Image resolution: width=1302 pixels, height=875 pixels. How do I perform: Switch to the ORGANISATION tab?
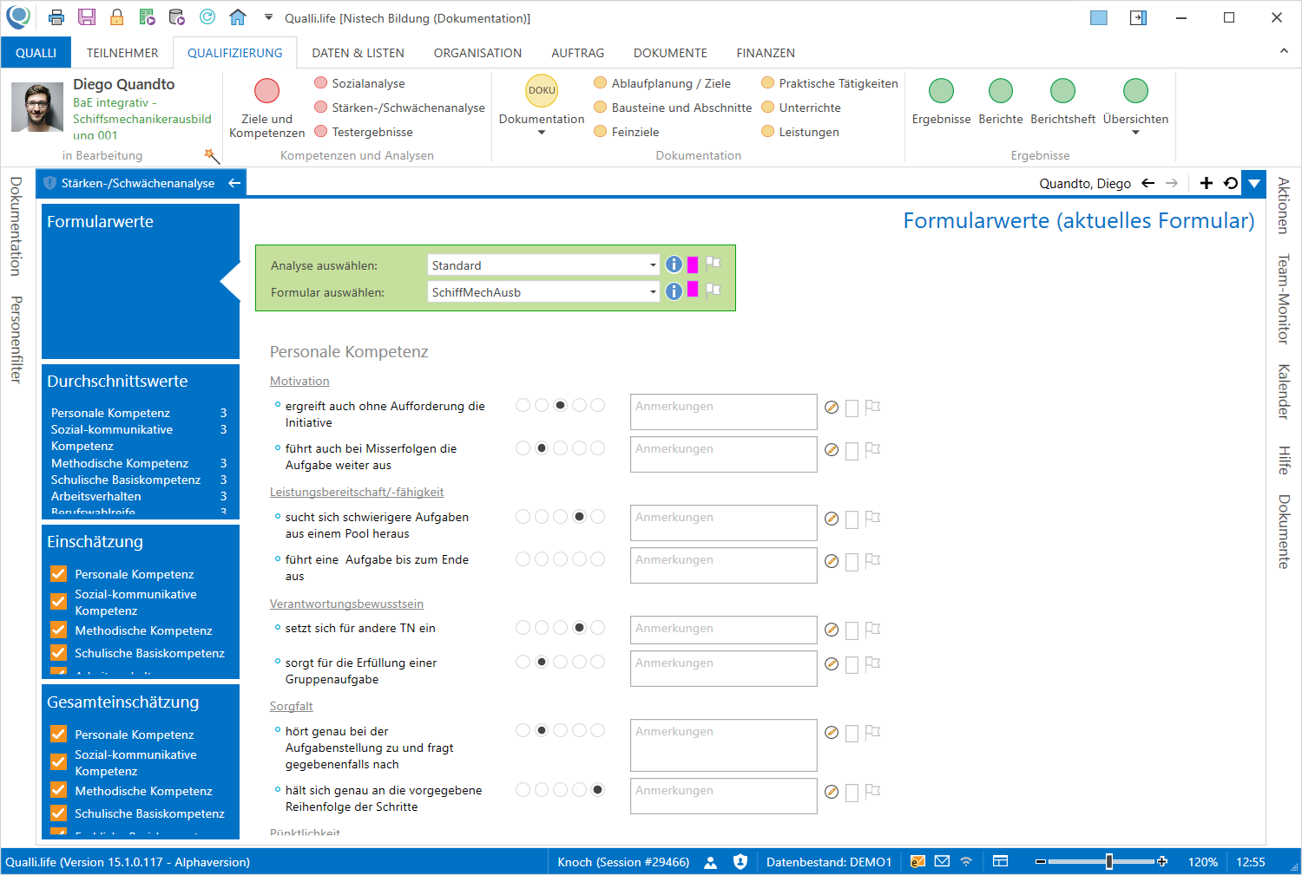pos(477,53)
